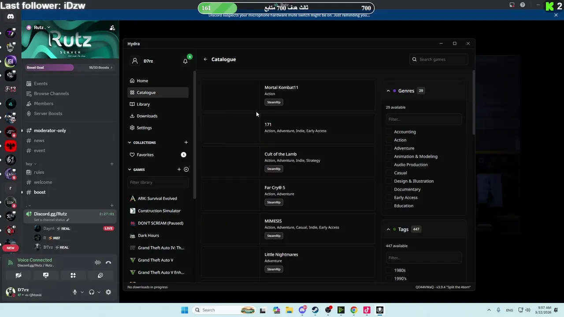
Task: Open TikTok from the taskbar
Action: (367, 310)
